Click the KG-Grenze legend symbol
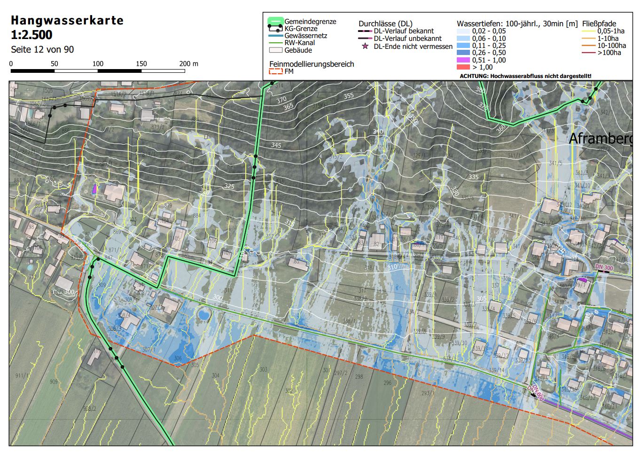This screenshot has height=453, width=641. pyautogui.click(x=275, y=29)
